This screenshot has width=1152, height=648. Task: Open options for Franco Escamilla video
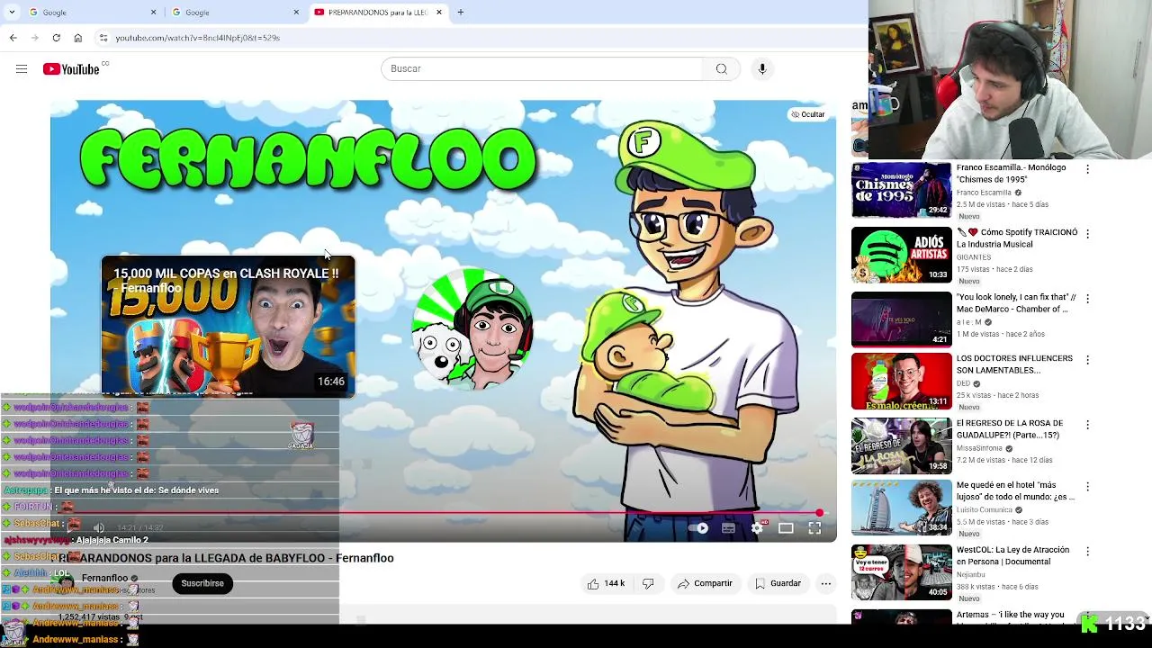pyautogui.click(x=1087, y=169)
